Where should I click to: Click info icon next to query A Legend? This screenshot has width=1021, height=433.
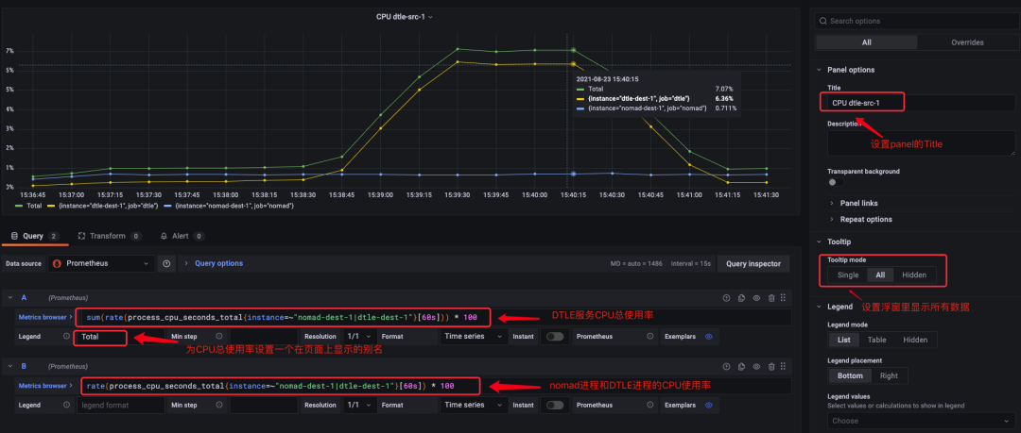[66, 337]
